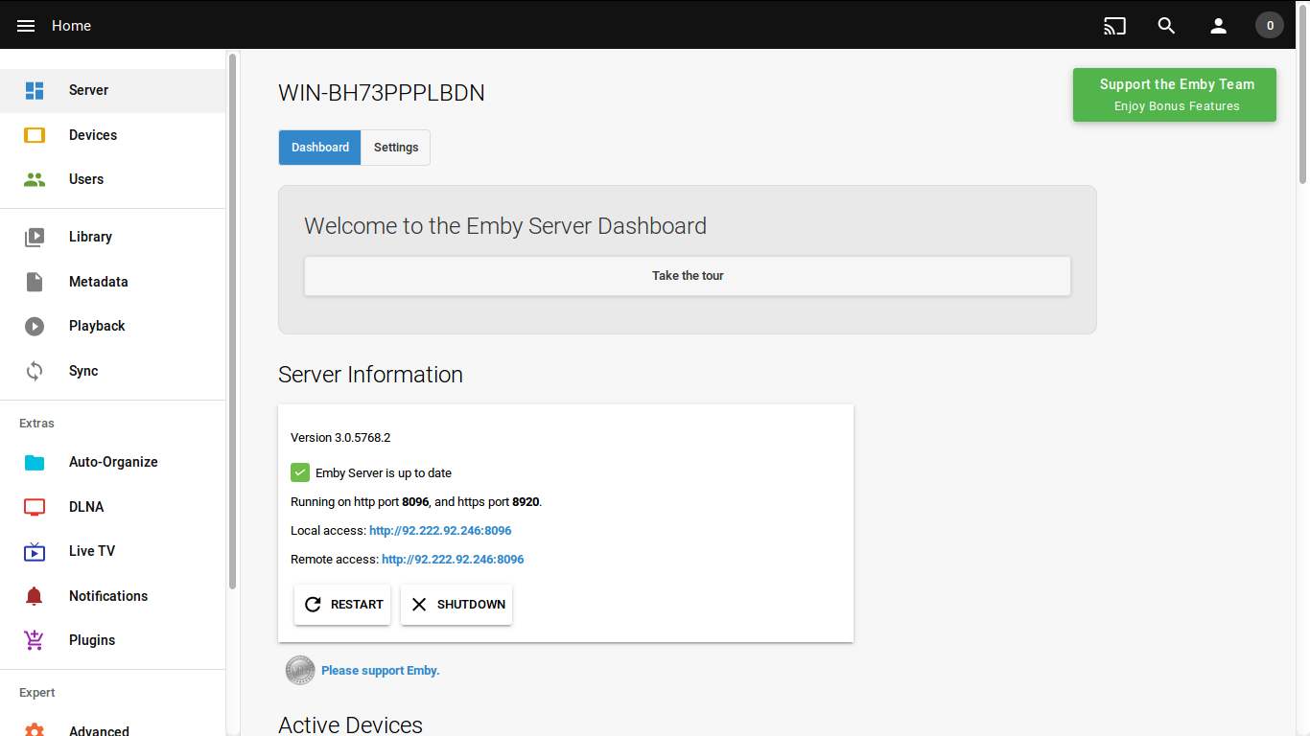Open Auto-Organize folder item

113,462
